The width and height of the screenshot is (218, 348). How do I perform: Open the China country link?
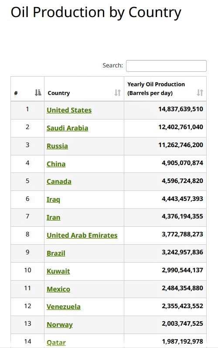pos(56,164)
